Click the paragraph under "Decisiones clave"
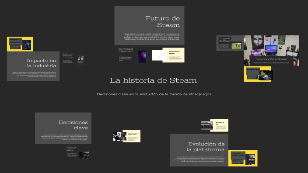 (64, 137)
